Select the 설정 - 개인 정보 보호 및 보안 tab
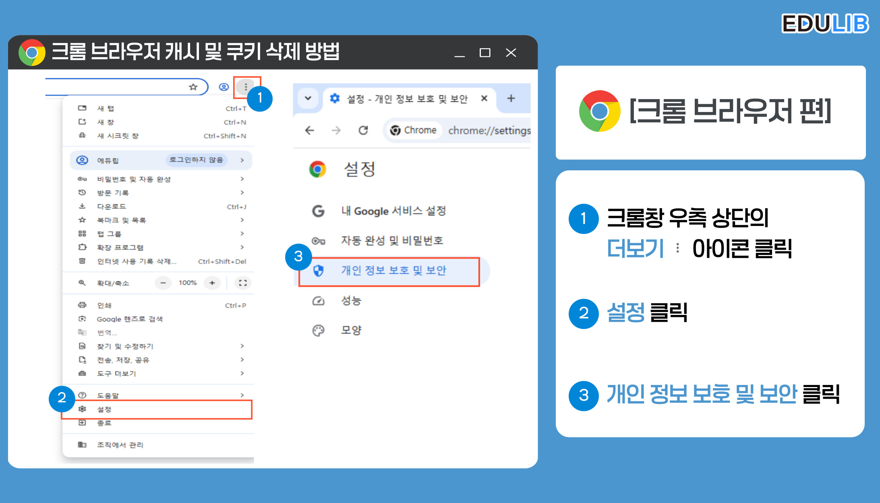Image resolution: width=880 pixels, height=503 pixels. [408, 99]
